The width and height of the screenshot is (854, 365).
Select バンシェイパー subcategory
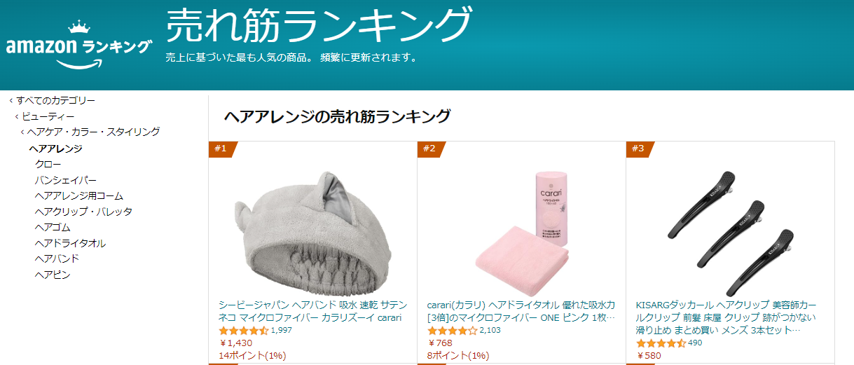(66, 180)
